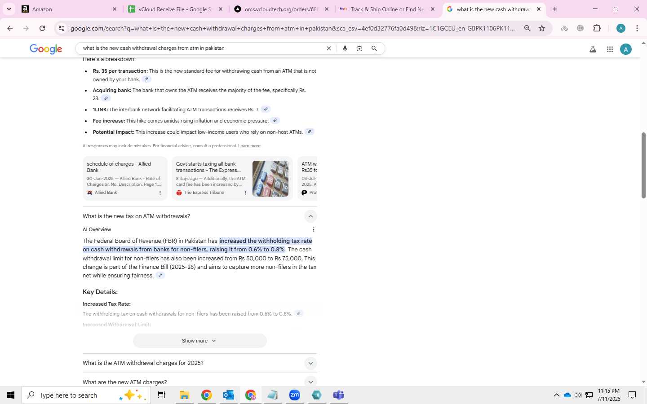Open site information icon in address bar
647x404 pixels.
point(62,28)
